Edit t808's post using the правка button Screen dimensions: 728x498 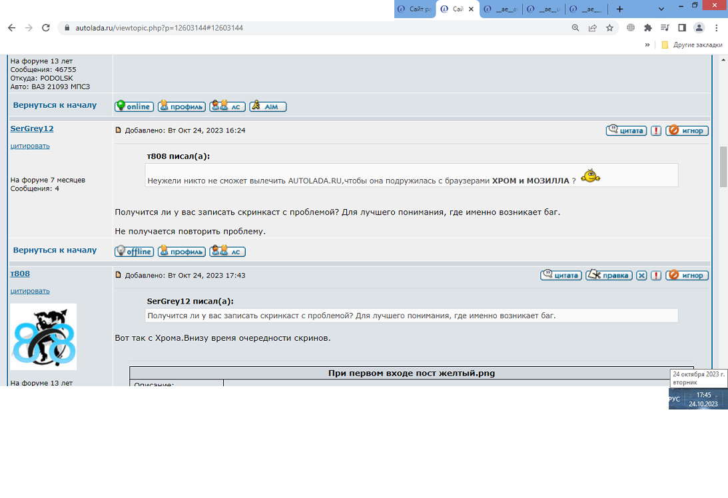tap(609, 276)
